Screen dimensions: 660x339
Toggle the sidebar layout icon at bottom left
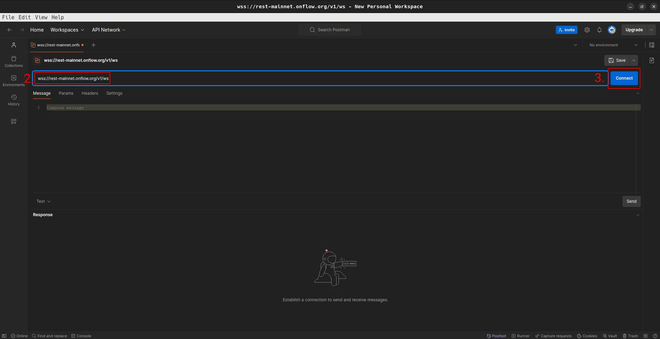pyautogui.click(x=4, y=336)
